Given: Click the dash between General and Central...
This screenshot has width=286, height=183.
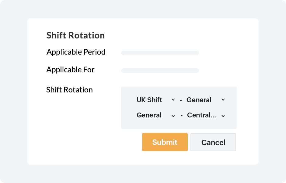Looking at the screenshot, I should (x=181, y=116).
